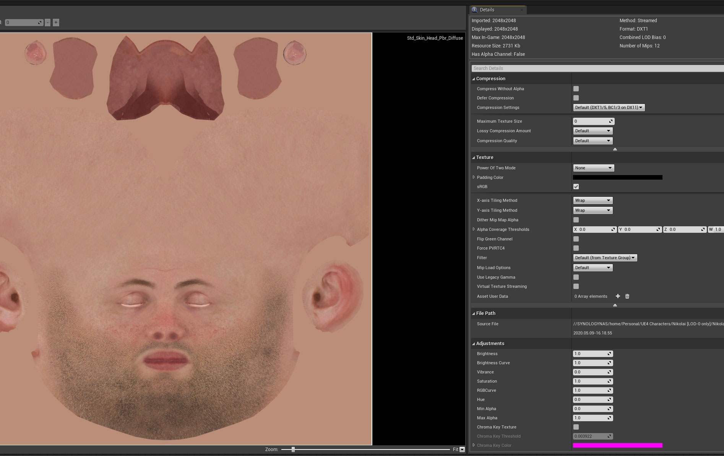Viewport: 724px width, 456px height.
Task: Click the Std_Skin_Head_Pbr_Diffuse texture name label
Action: [435, 38]
